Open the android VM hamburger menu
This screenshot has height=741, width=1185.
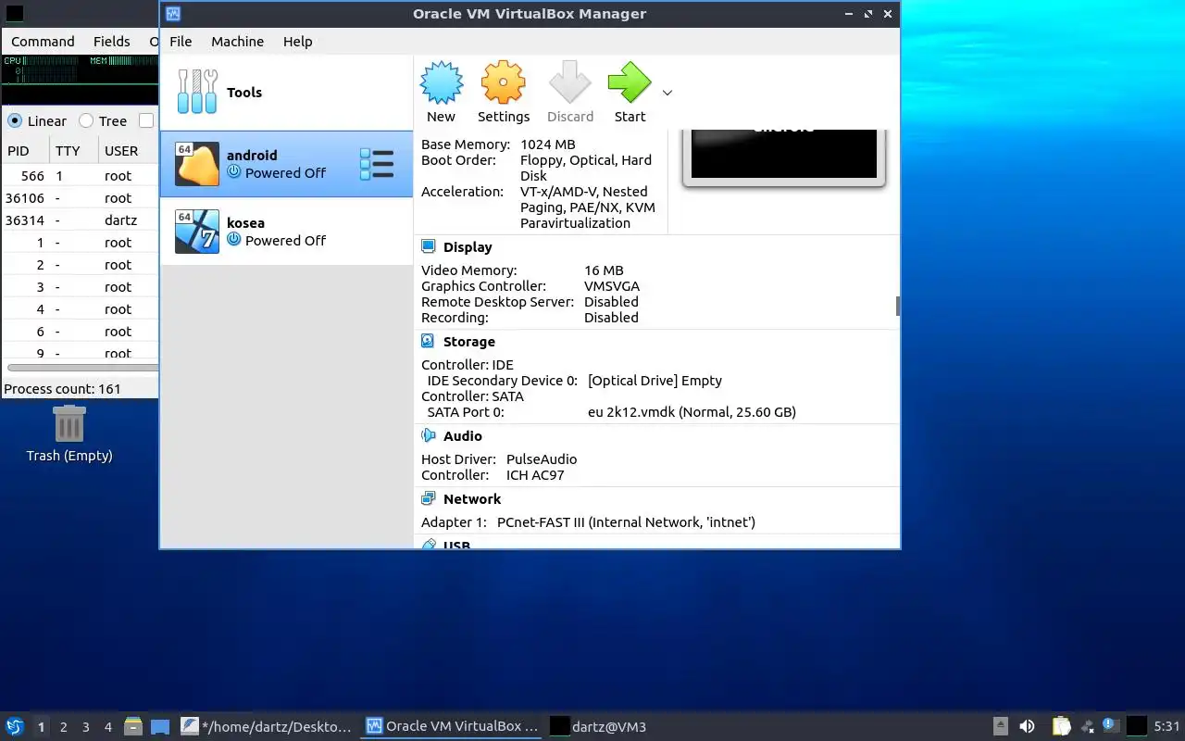pos(377,164)
